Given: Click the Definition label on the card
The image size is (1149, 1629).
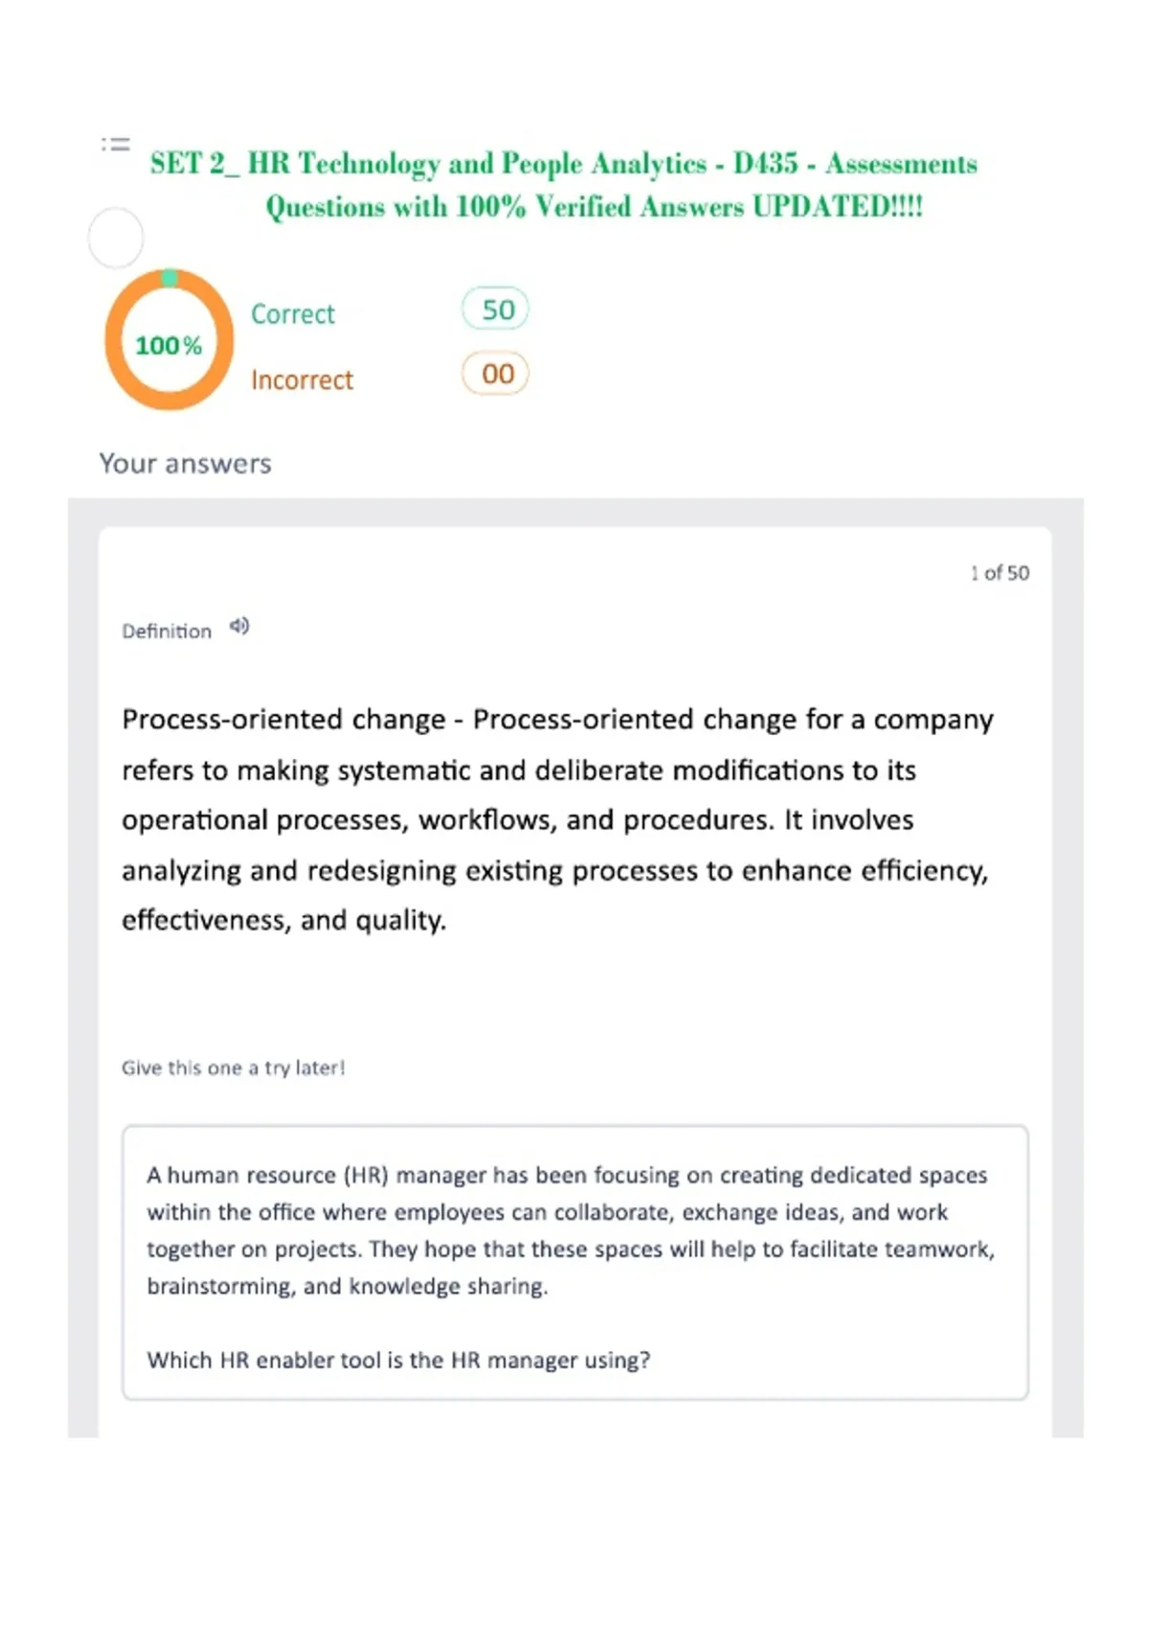Looking at the screenshot, I should (x=167, y=631).
